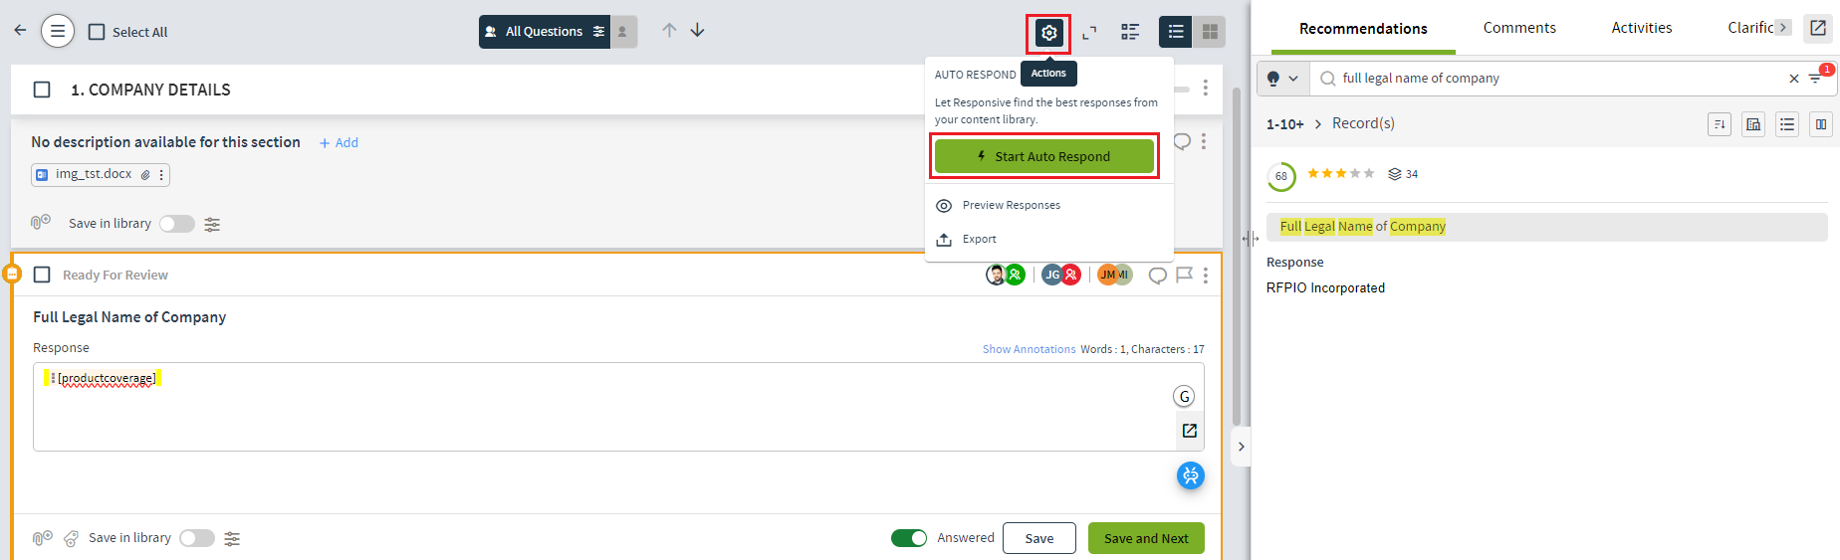Switch to Activities tab
The height and width of the screenshot is (560, 1840).
pos(1642,28)
